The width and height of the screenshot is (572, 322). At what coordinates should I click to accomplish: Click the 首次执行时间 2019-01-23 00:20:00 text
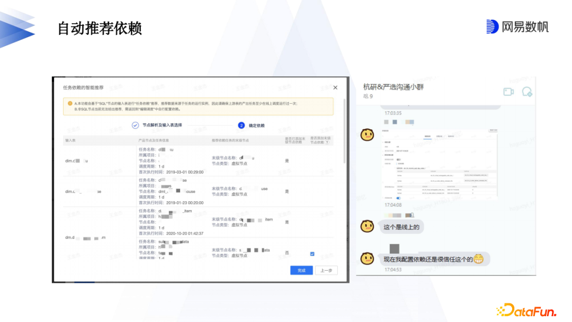tap(171, 203)
